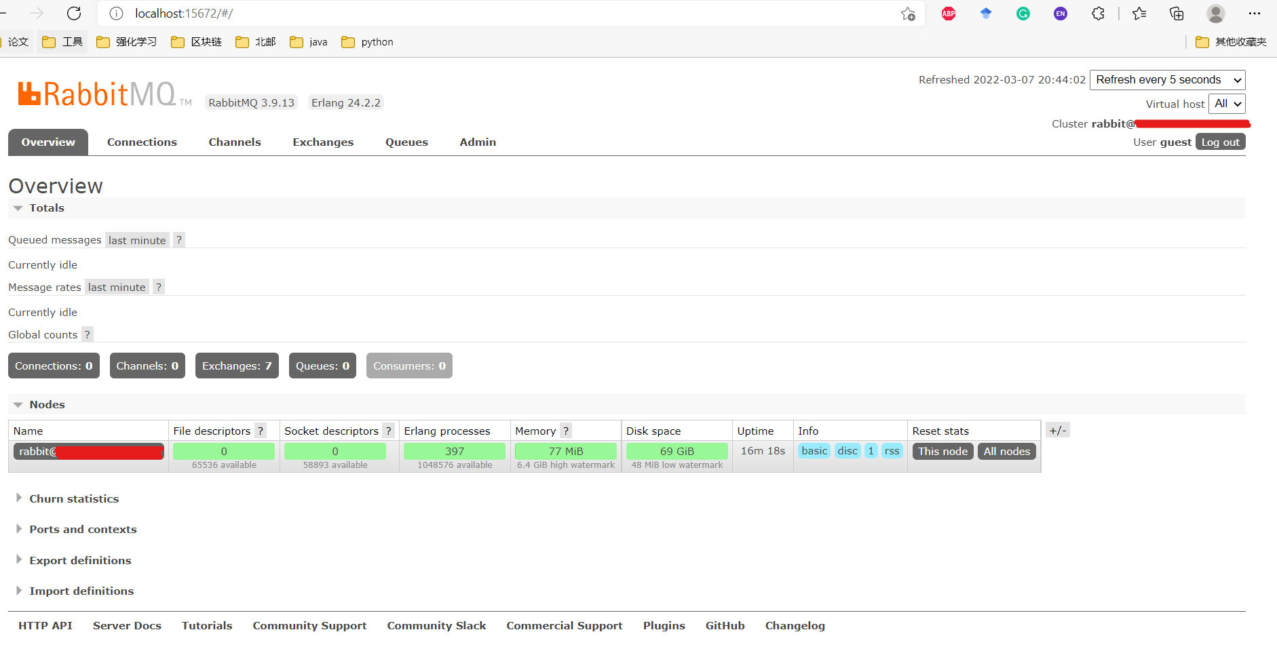Switch to the Exchanges tab
This screenshot has height=649, width=1277.
tap(323, 142)
